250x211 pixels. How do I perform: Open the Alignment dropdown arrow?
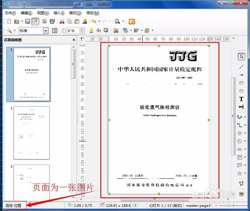(142, 30)
